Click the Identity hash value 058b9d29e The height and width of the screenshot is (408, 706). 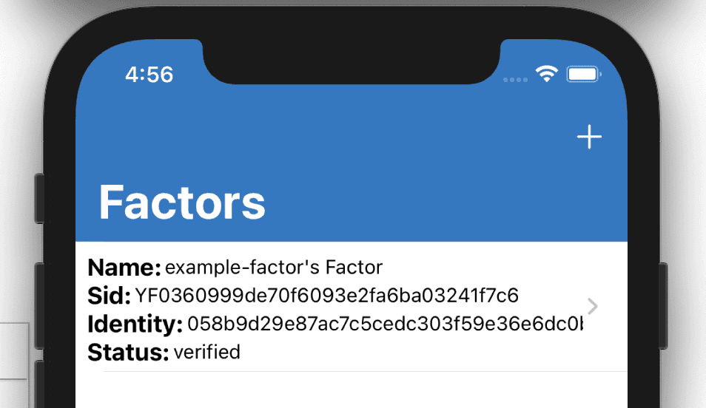[x=385, y=324]
